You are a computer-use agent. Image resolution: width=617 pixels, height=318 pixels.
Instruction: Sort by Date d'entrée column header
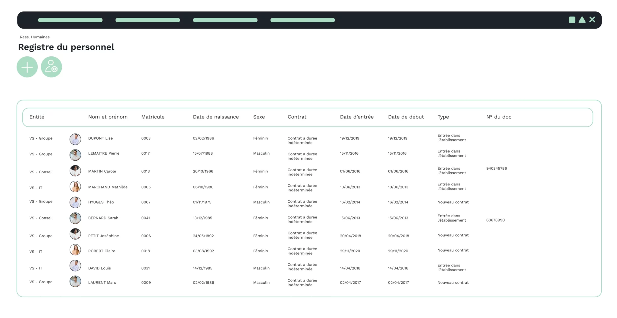357,117
